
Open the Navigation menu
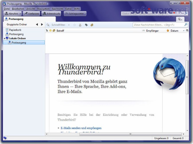click(43, 9)
